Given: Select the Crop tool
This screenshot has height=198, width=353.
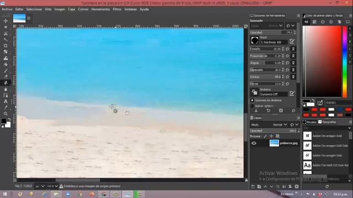Looking at the screenshot, I should 6,46.
